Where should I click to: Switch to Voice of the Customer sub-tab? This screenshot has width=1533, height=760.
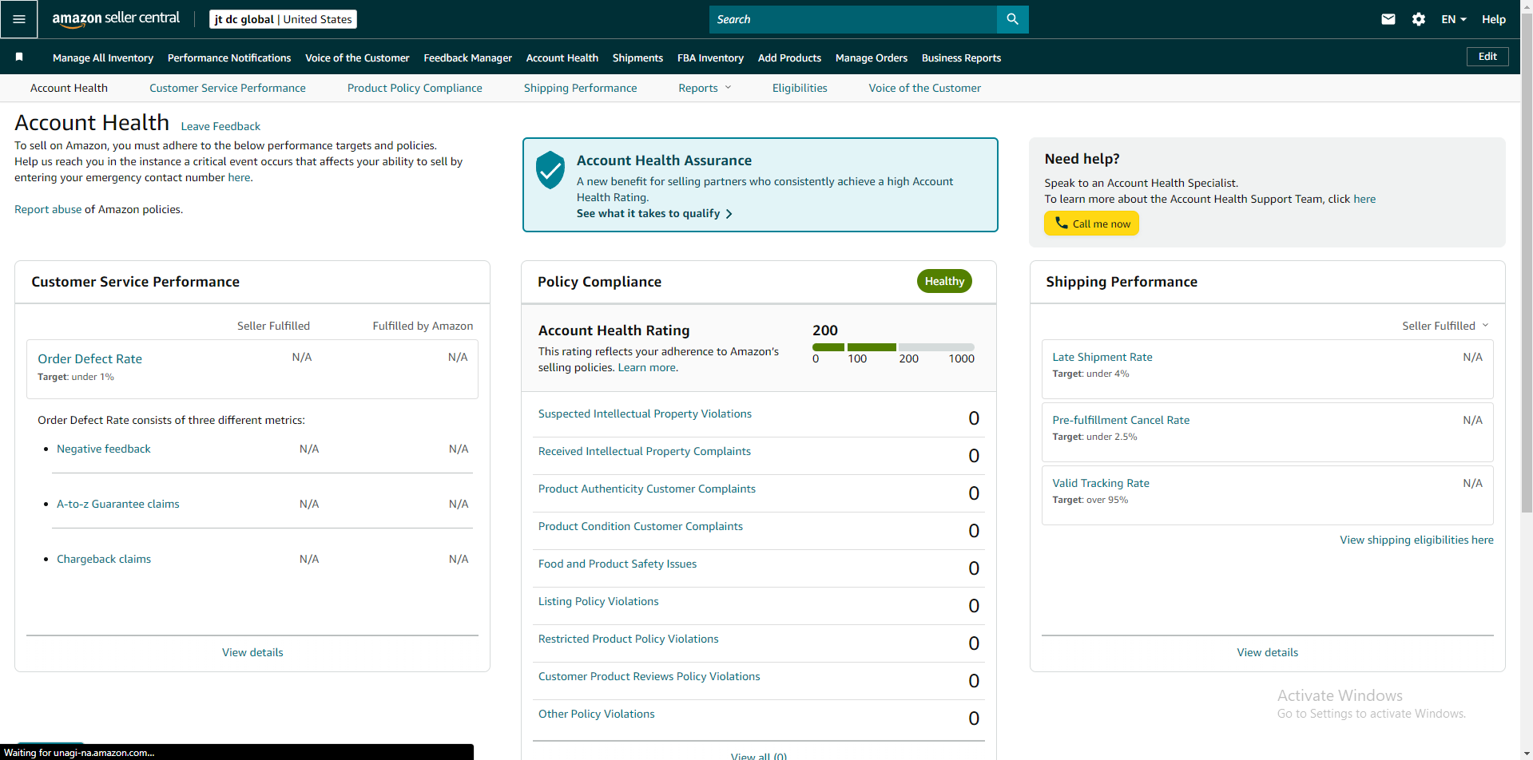(x=924, y=88)
